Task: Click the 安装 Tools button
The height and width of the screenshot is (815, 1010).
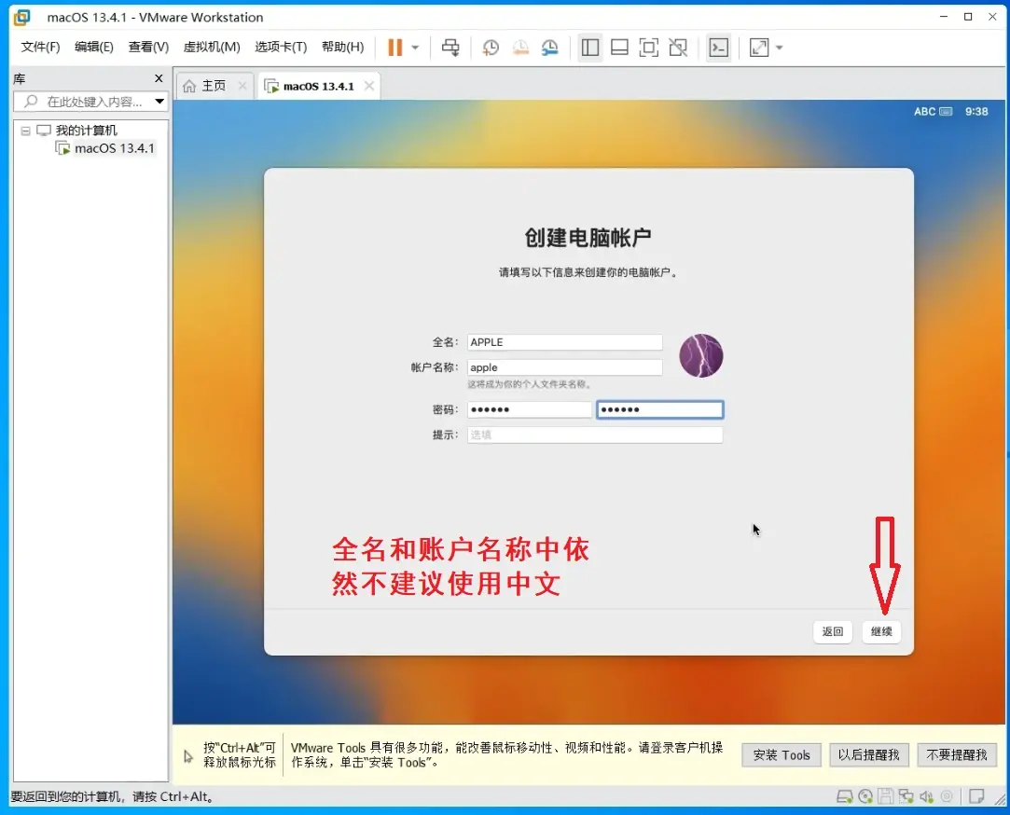Action: (x=782, y=755)
